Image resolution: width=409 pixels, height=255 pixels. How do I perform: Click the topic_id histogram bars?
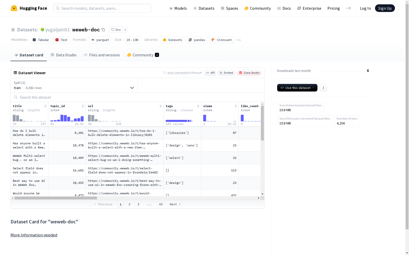click(x=67, y=118)
